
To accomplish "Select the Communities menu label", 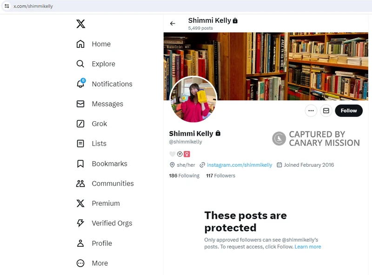I will (113, 183).
